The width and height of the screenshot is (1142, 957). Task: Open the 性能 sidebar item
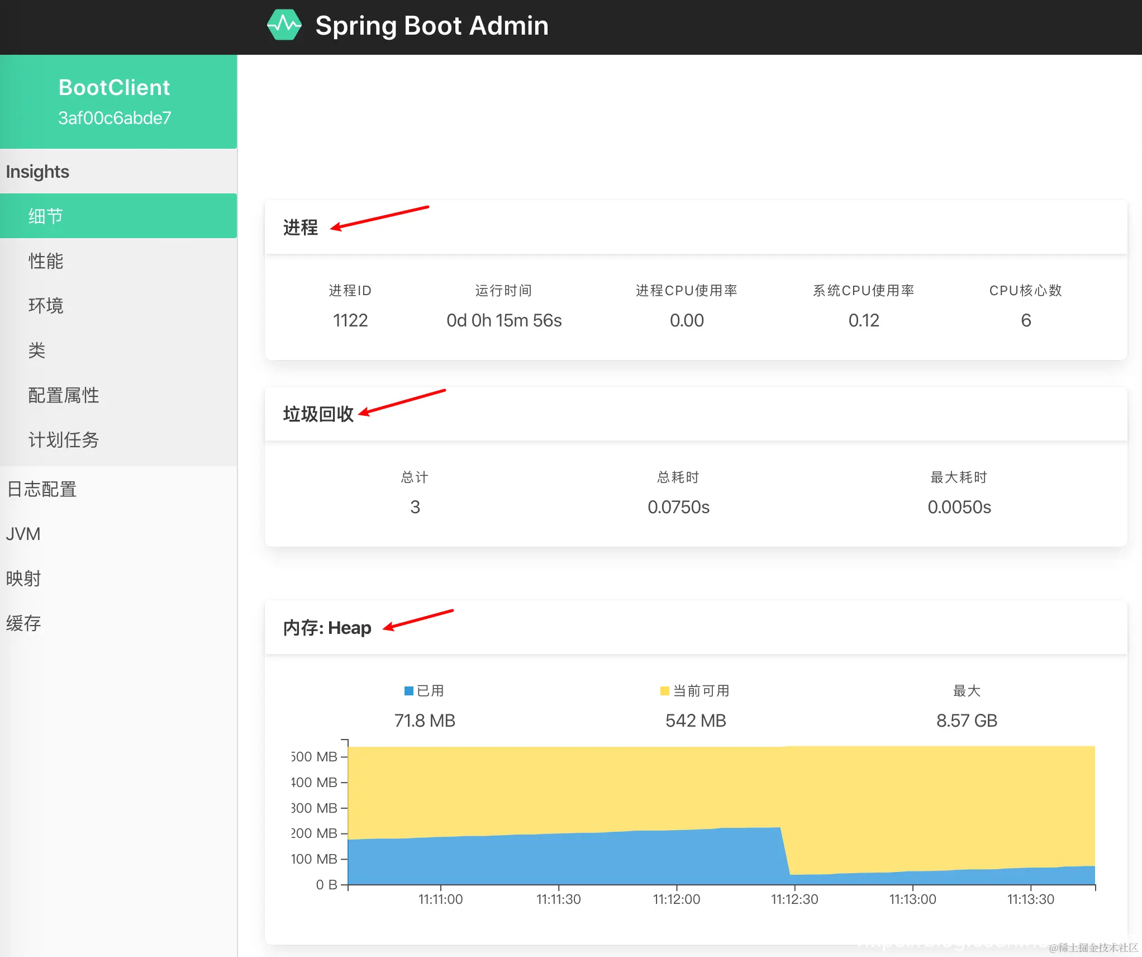(118, 260)
